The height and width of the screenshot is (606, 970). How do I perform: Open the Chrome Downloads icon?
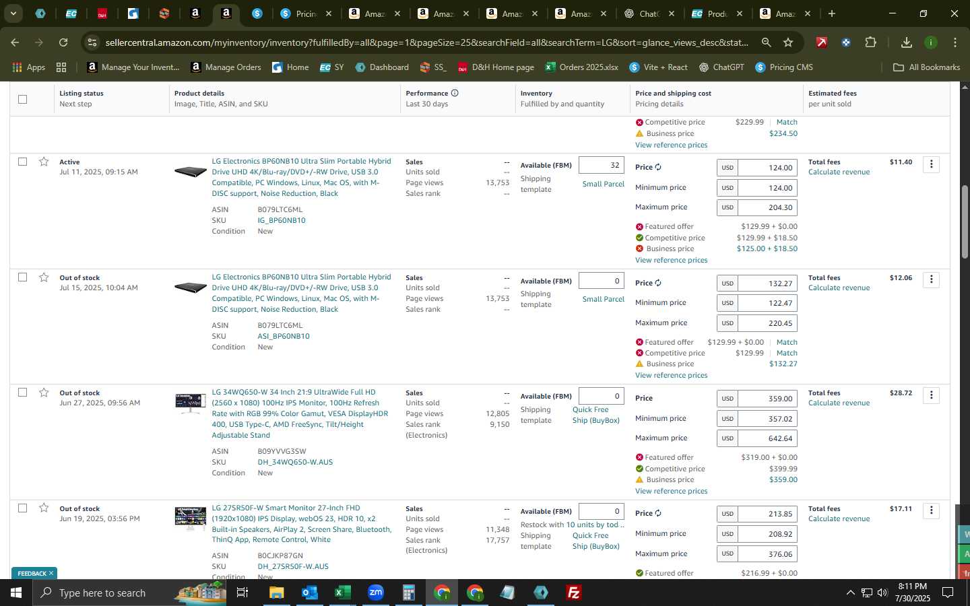point(906,42)
